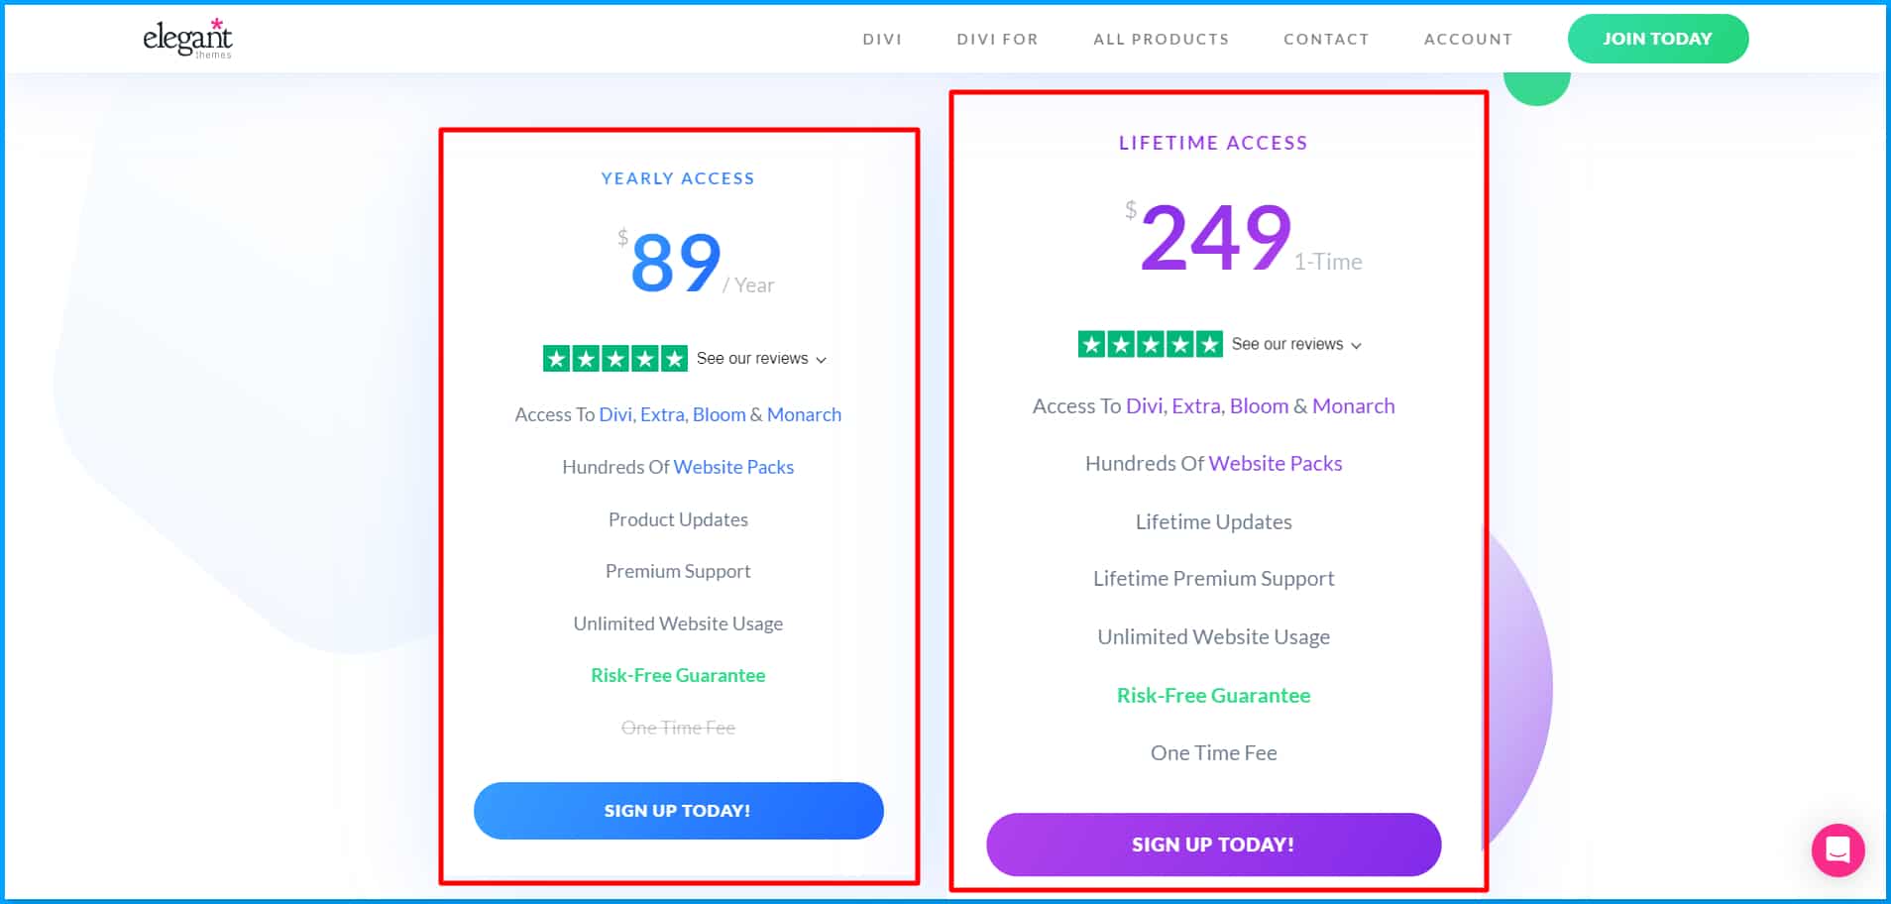This screenshot has width=1891, height=904.
Task: Expand "See our reviews" in Lifetime plan
Action: coord(1296,345)
